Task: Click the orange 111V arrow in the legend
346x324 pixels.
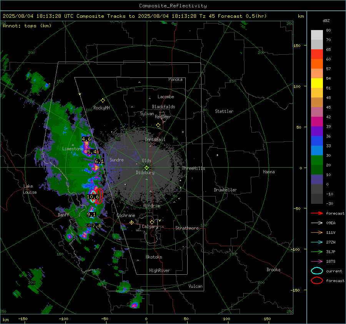Action: click(x=317, y=232)
